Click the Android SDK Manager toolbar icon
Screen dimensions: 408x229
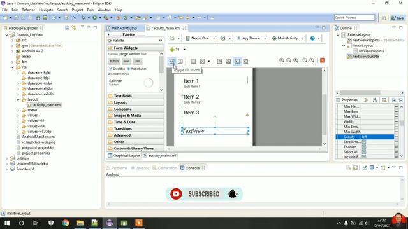(x=38, y=18)
